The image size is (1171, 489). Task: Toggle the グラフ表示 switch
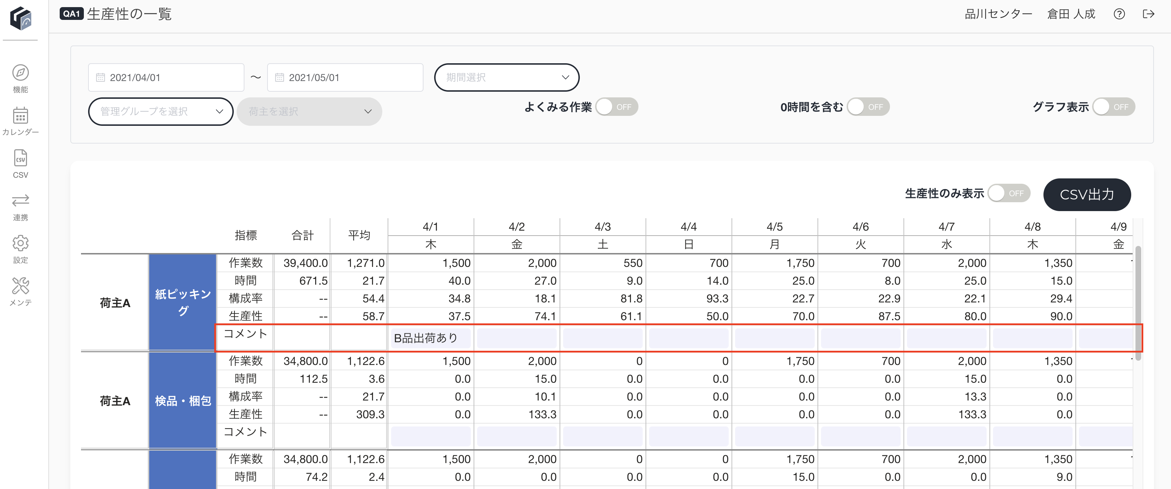pyautogui.click(x=1114, y=107)
